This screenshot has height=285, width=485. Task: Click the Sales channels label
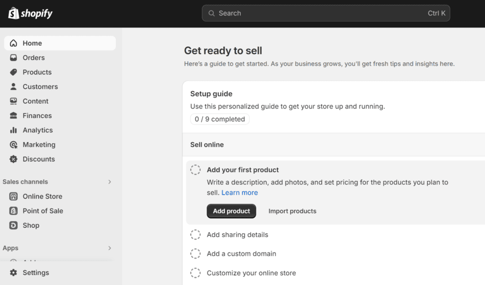tap(25, 182)
